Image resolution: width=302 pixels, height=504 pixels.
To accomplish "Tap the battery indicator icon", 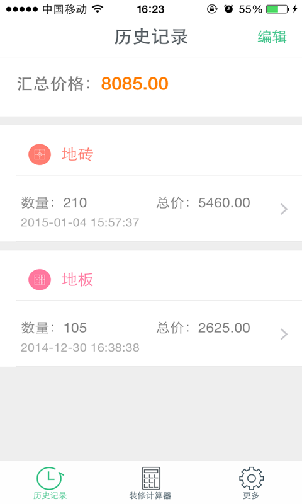I will point(277,9).
